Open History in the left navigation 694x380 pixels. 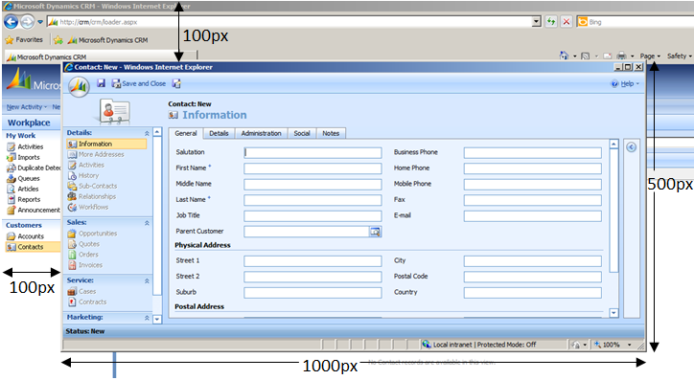[83, 175]
